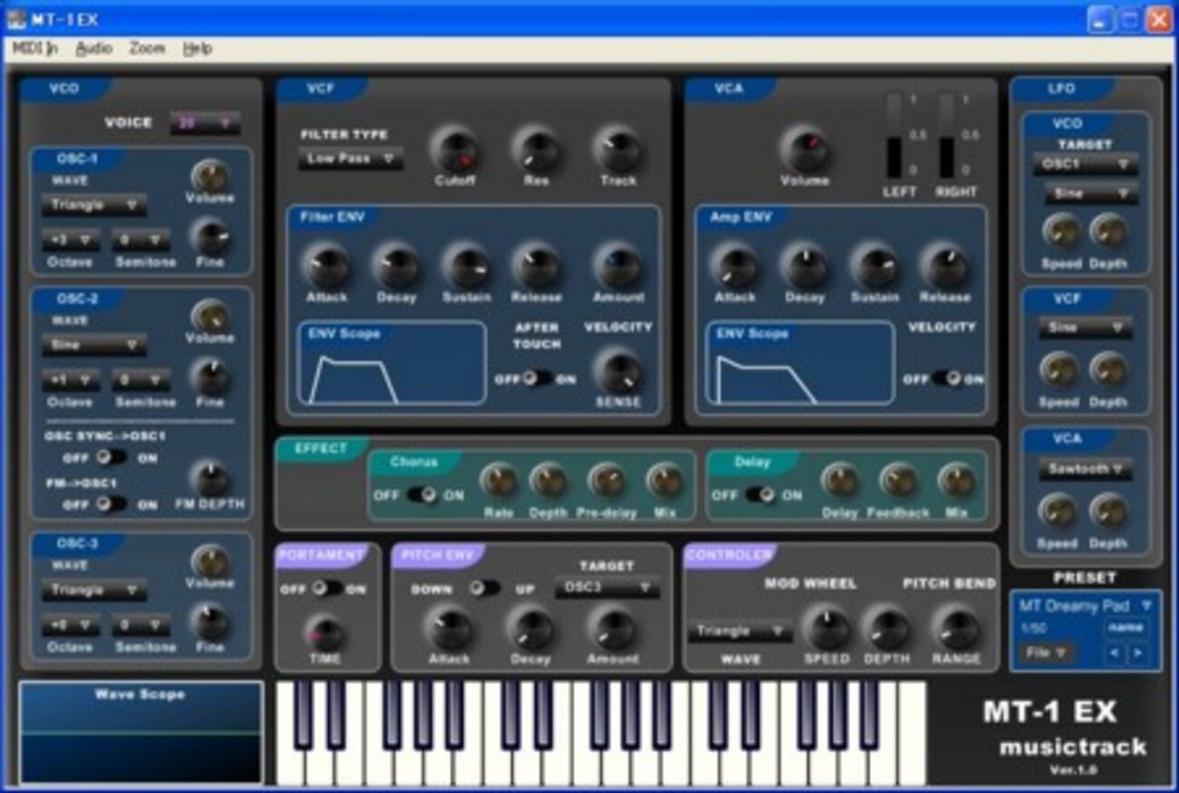Open the Filter Type Low Pass dropdown
Viewport: 1179px width, 793px height.
(x=351, y=159)
